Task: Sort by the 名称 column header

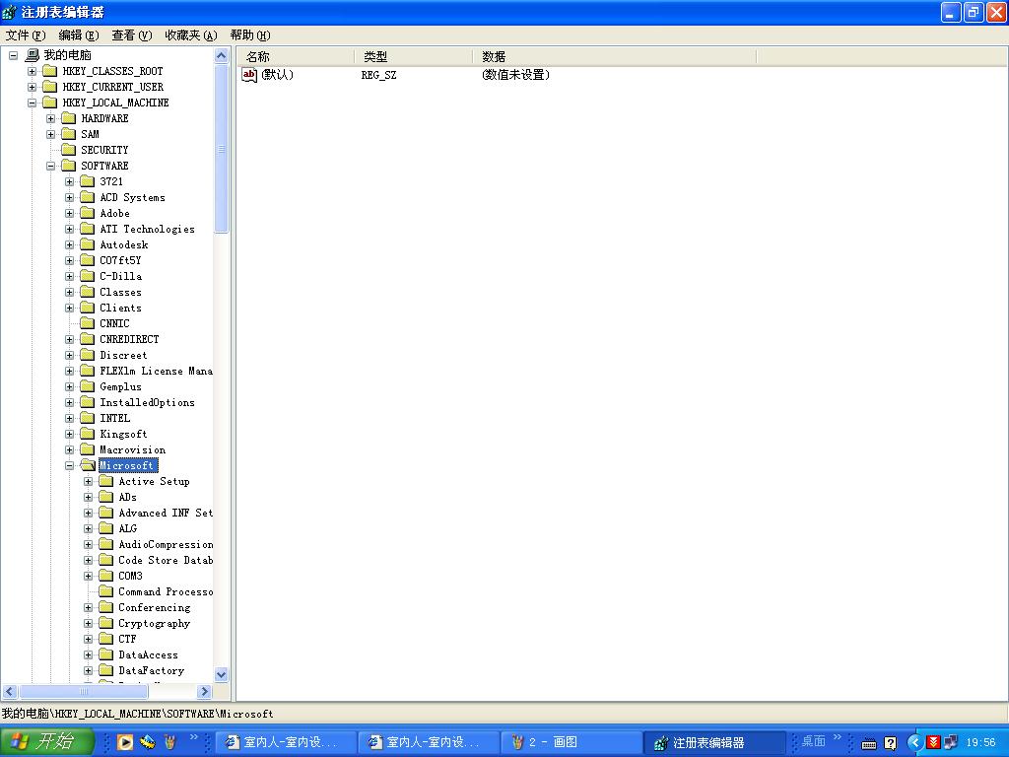Action: [295, 56]
